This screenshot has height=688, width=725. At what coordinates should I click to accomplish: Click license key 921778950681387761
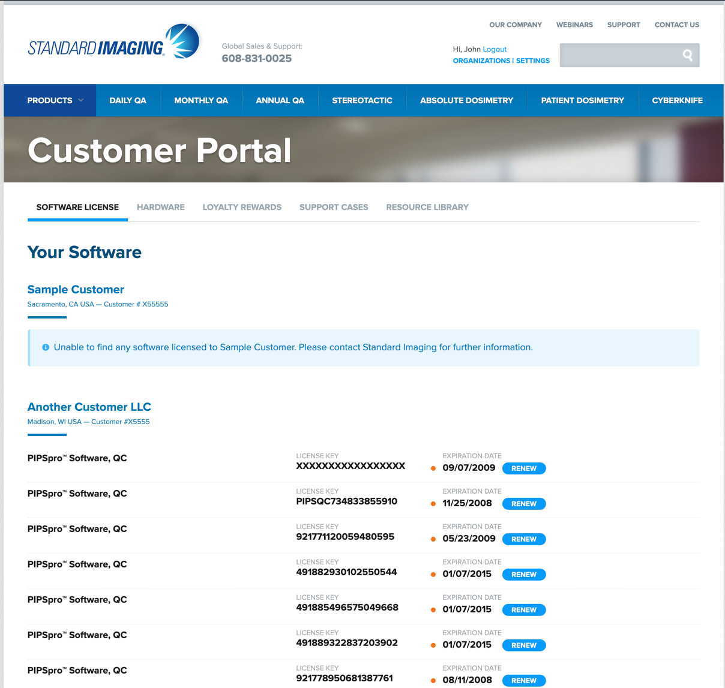(344, 678)
